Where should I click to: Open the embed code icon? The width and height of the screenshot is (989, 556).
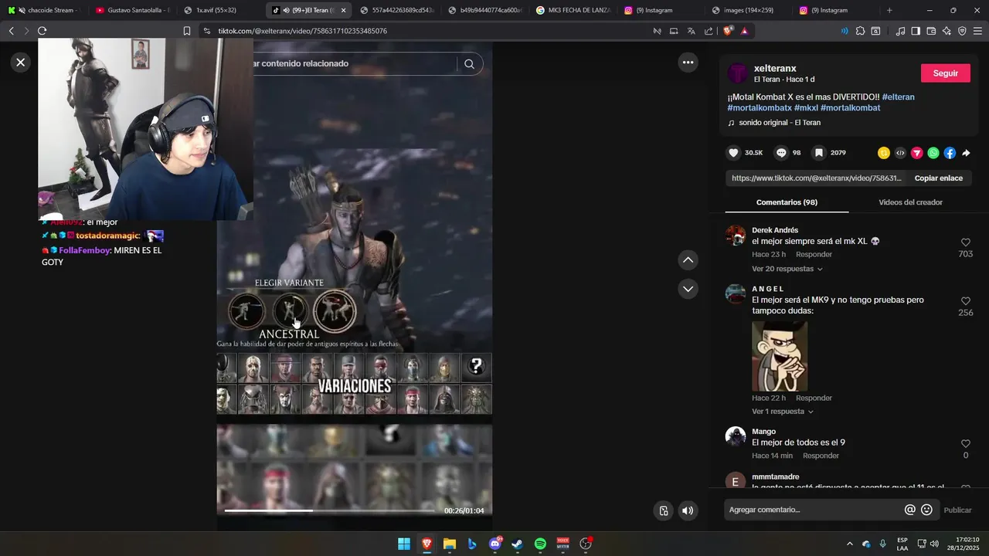(x=900, y=153)
